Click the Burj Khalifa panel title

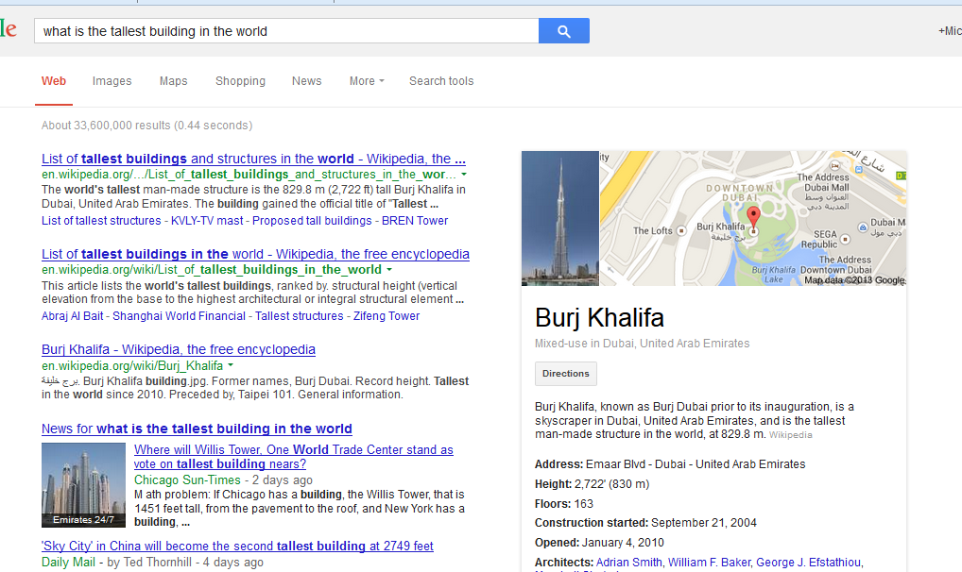[x=599, y=317]
